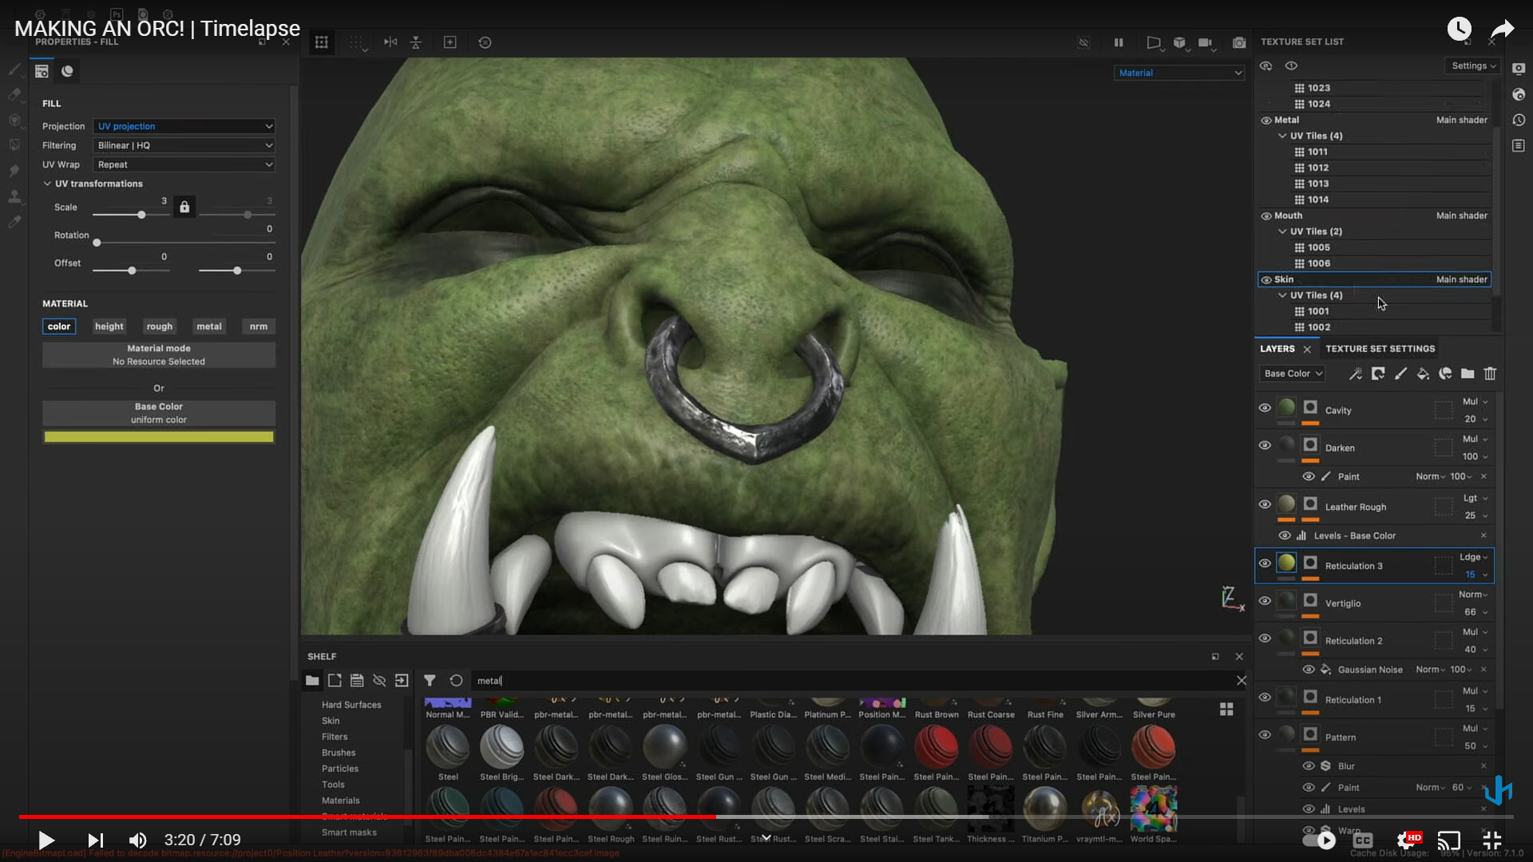Open the Projection dropdown

pos(184,126)
